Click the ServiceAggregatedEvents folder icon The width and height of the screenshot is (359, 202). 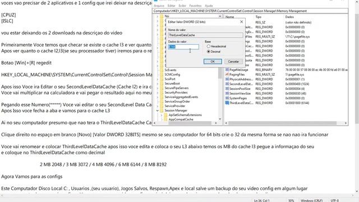point(162,97)
